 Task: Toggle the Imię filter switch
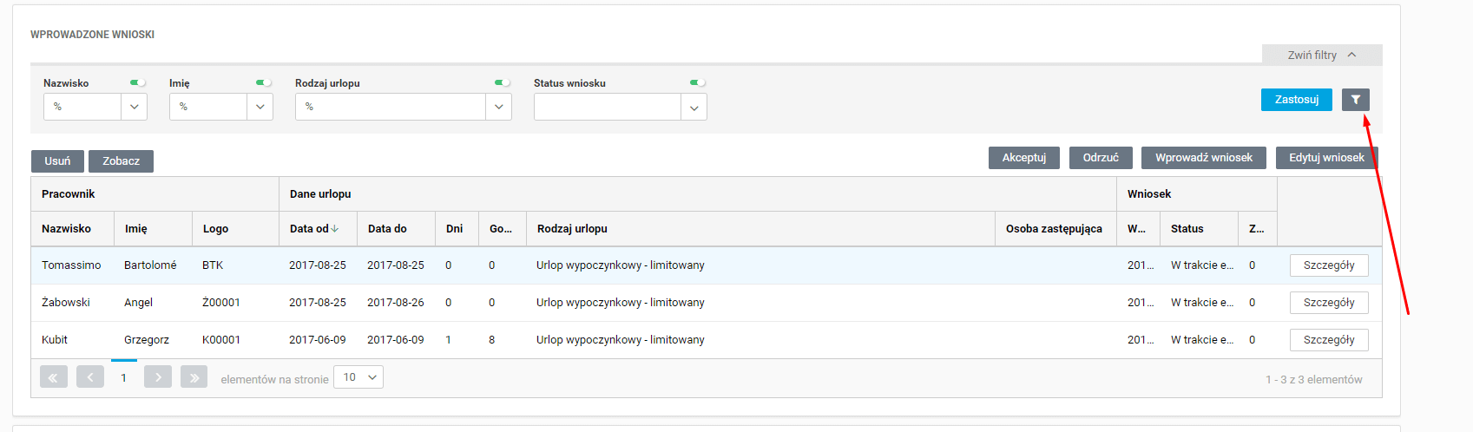(x=264, y=83)
